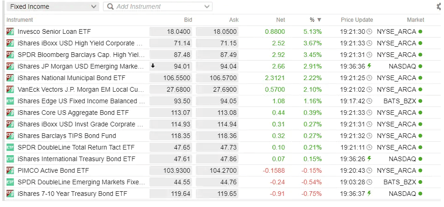This screenshot has width=444, height=207.
Task: Click lightning bolt icon in iShares JP Morgan row
Action: tap(369, 66)
